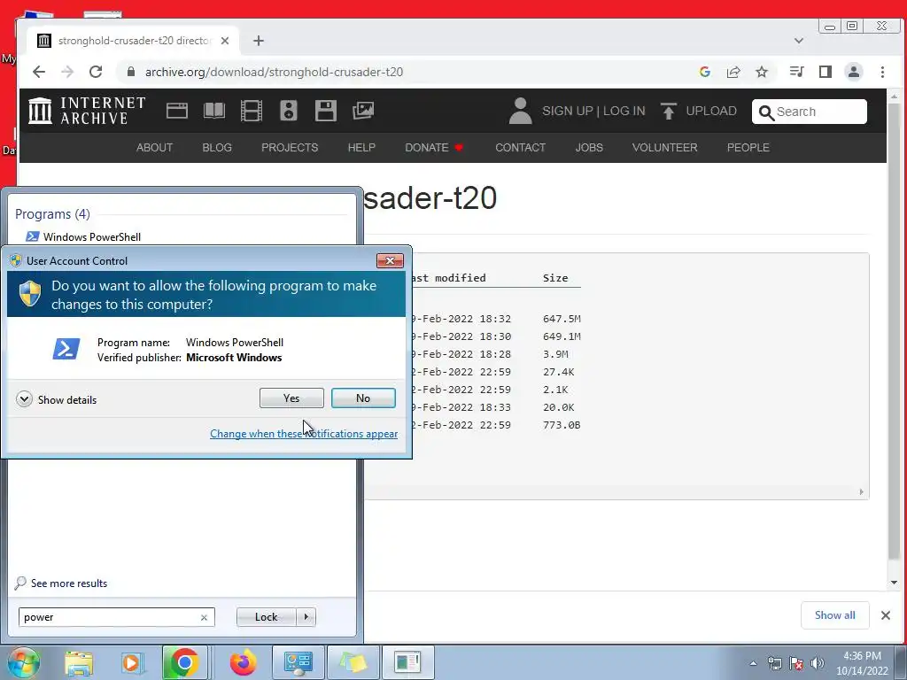Open Chrome media controls icon
907x680 pixels.
(796, 72)
